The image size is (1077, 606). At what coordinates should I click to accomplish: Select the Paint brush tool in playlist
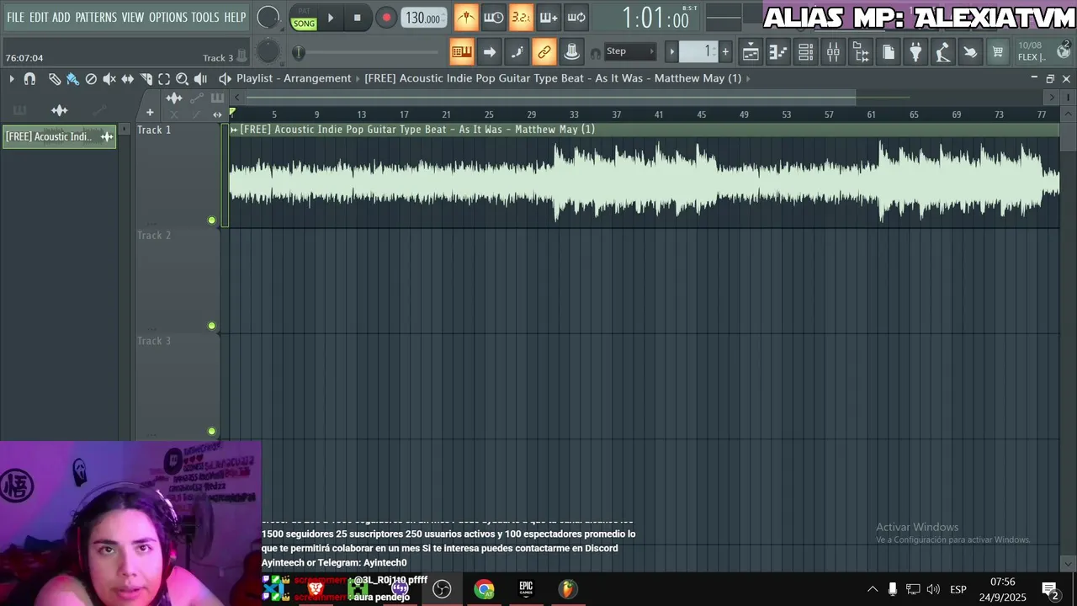tap(72, 78)
